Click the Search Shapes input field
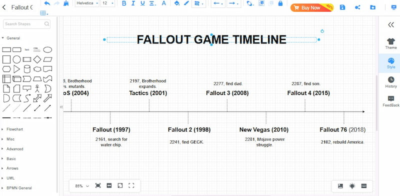This screenshot has height=196, width=400. [26, 24]
